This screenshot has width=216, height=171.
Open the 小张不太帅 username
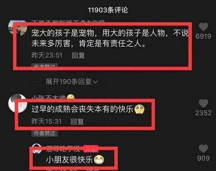tap(49, 97)
